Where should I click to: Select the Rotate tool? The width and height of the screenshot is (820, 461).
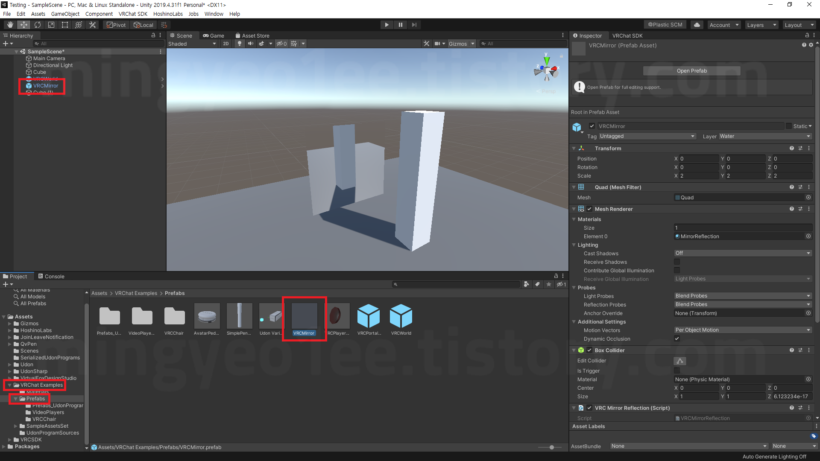(x=38, y=25)
